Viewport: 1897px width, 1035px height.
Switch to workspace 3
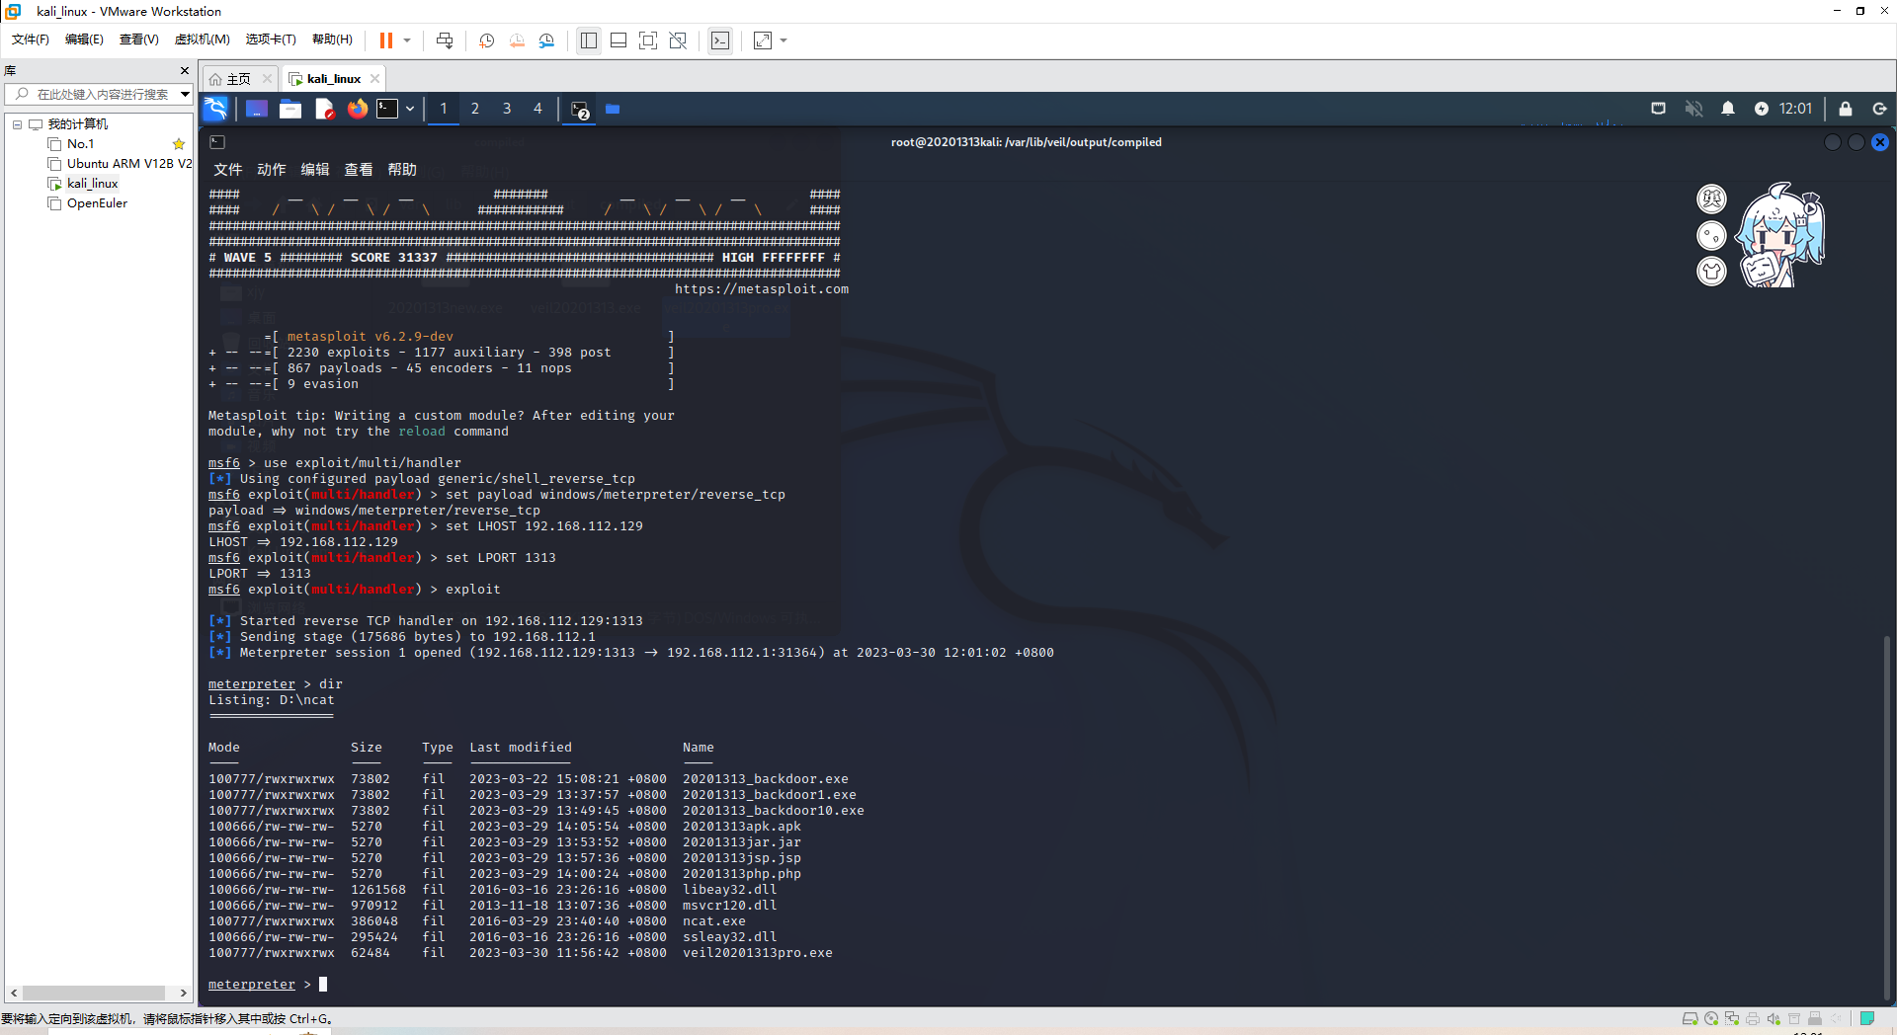(507, 109)
